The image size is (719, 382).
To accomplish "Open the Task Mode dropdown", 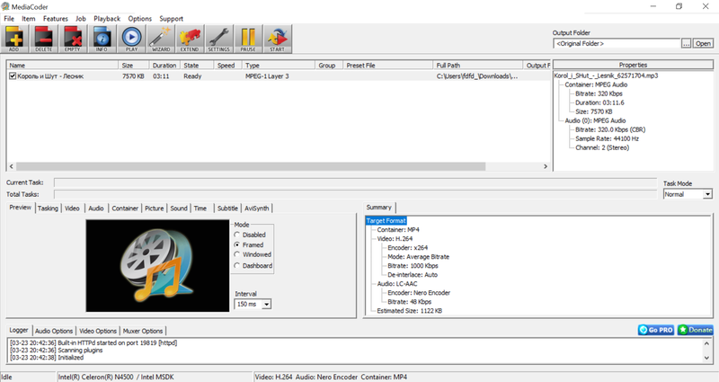I will coord(707,194).
